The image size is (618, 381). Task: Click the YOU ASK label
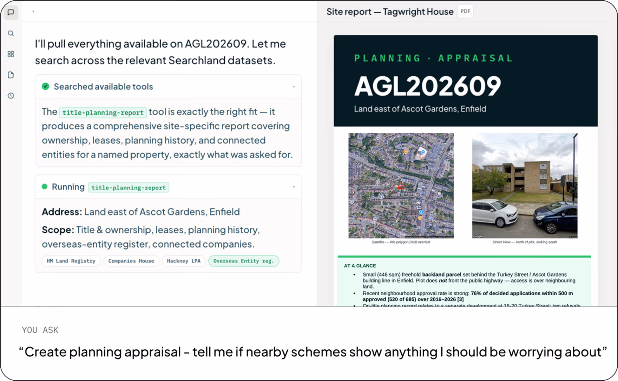pyautogui.click(x=40, y=330)
